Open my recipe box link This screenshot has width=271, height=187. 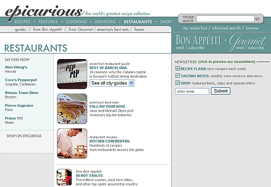(x=195, y=28)
